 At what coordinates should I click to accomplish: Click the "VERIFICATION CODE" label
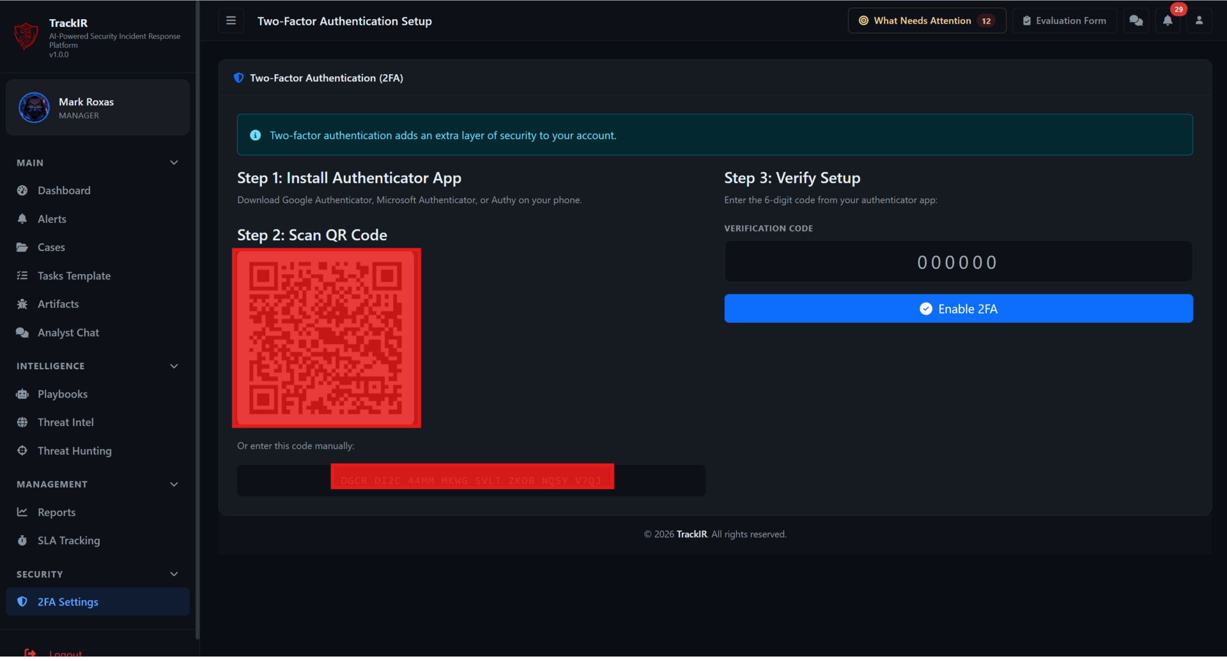pos(768,228)
